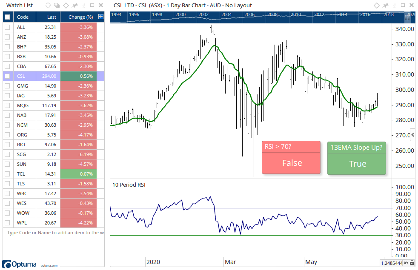
Task: Pin the CSL chart panel
Action: tap(386, 6)
